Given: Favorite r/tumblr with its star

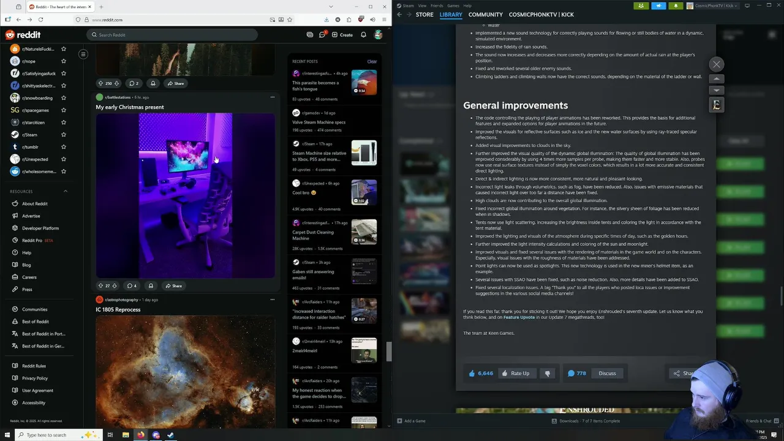Looking at the screenshot, I should tap(64, 147).
